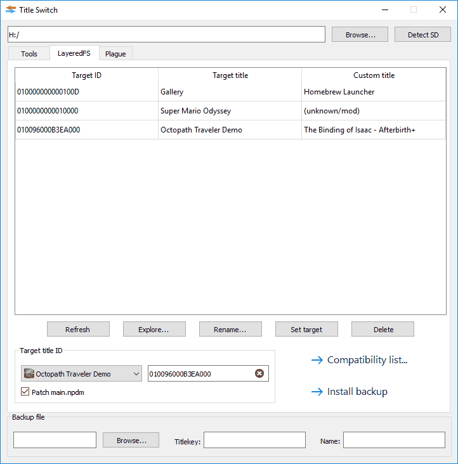
Task: Click the Octopath Traveler Demo game icon
Action: (29, 373)
